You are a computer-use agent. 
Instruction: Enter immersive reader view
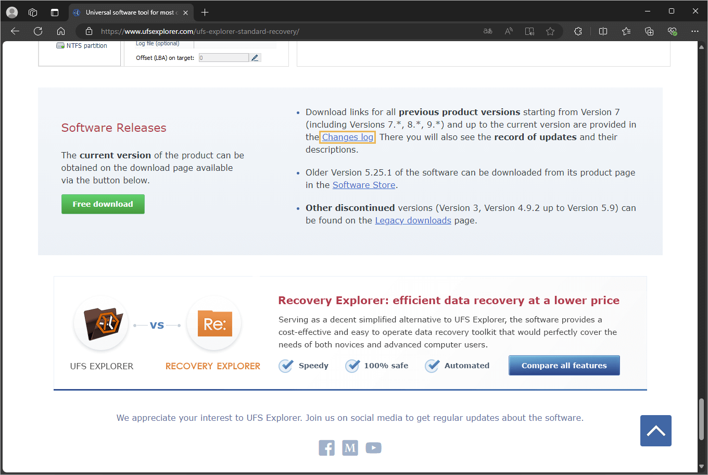[529, 31]
